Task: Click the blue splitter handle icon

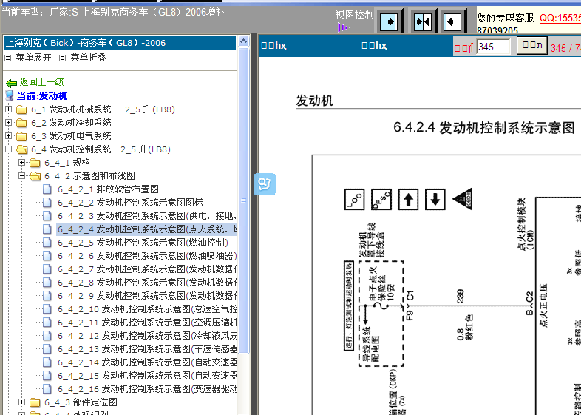Action: [265, 184]
